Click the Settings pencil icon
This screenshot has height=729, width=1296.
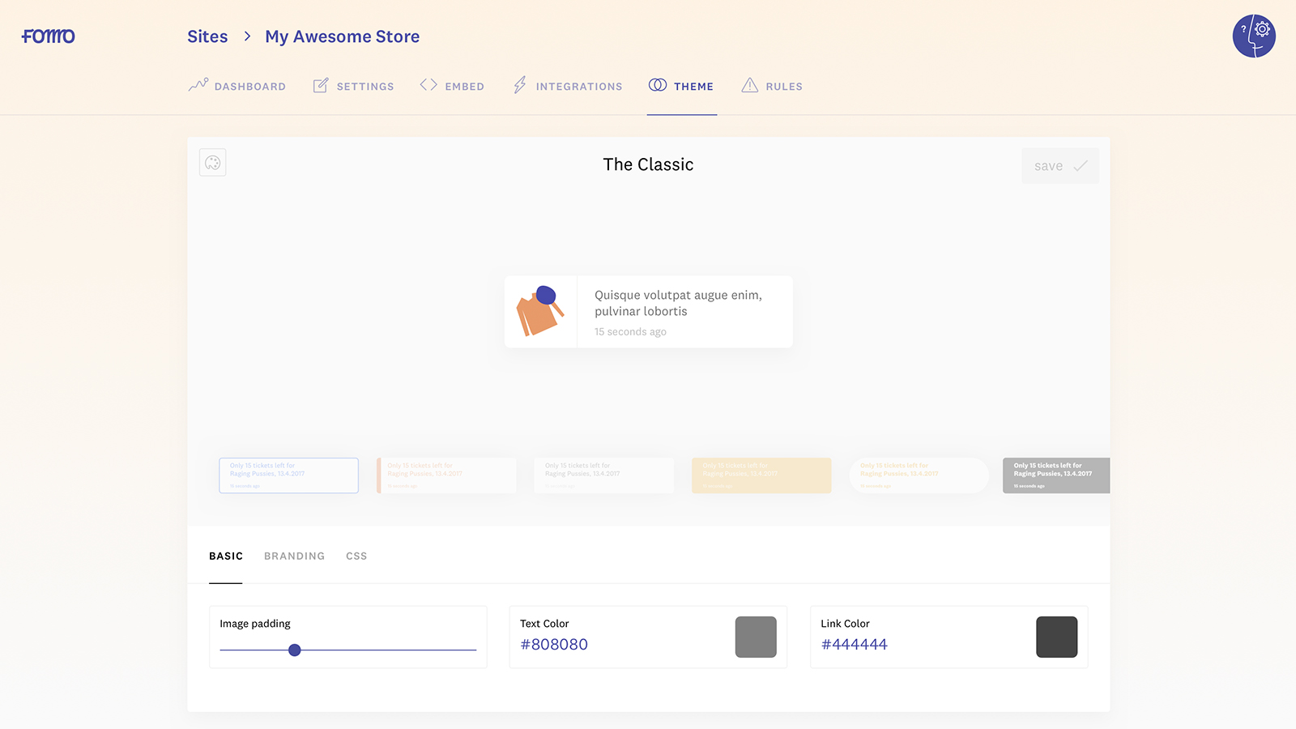(321, 85)
